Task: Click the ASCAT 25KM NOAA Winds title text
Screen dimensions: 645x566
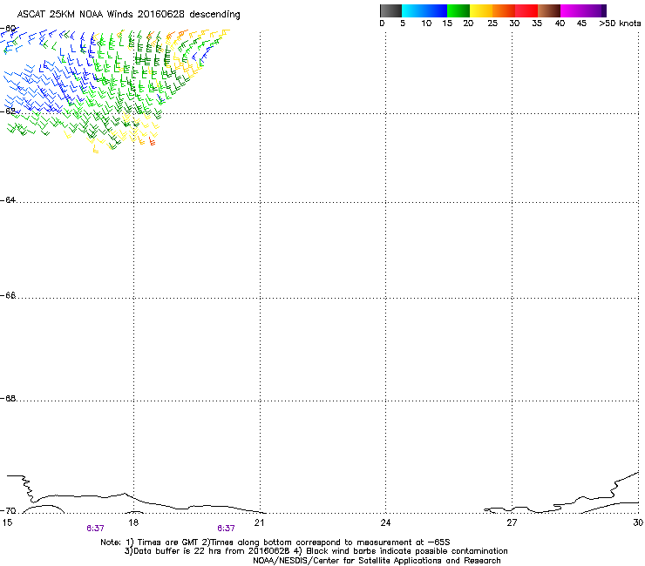Action: pos(128,15)
